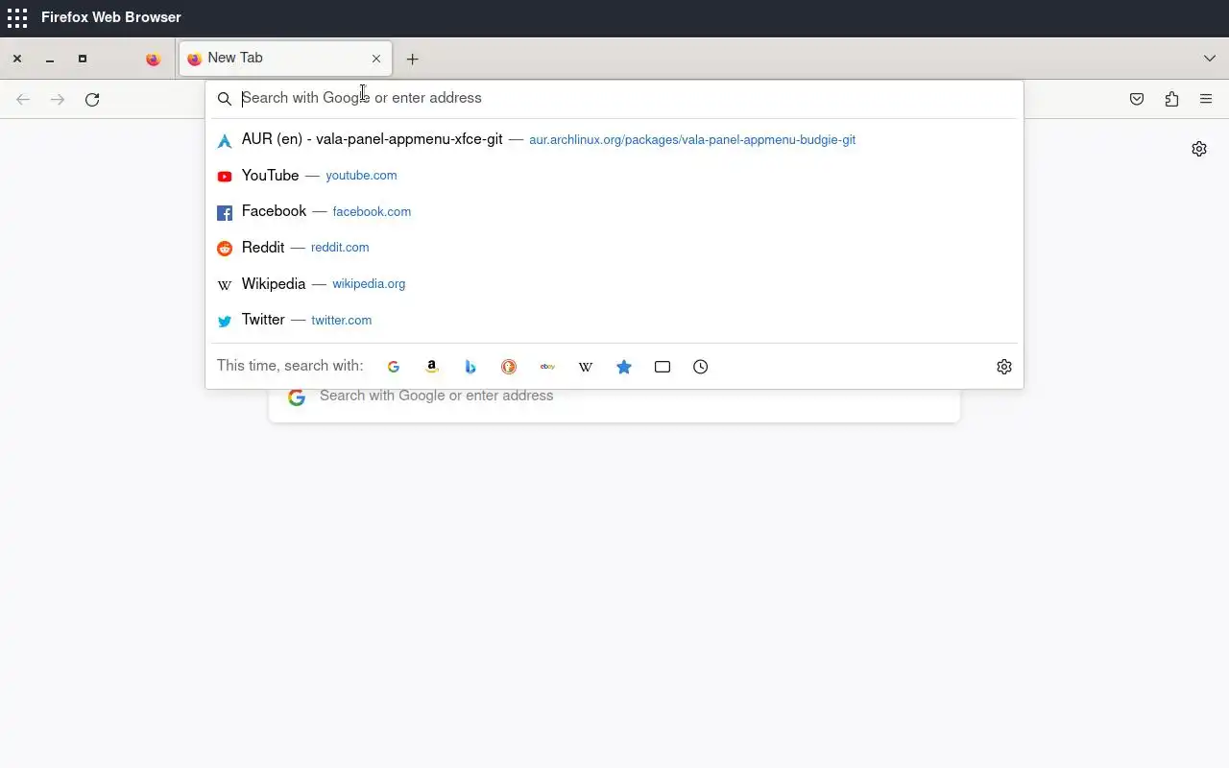The width and height of the screenshot is (1229, 768).
Task: Go forward one page
Action: [58, 99]
